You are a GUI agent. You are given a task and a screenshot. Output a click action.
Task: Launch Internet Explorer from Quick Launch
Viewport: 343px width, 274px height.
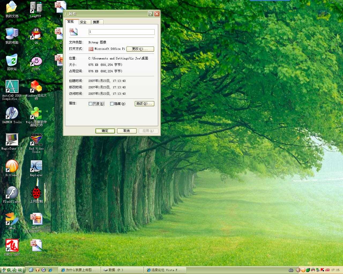pos(50,270)
